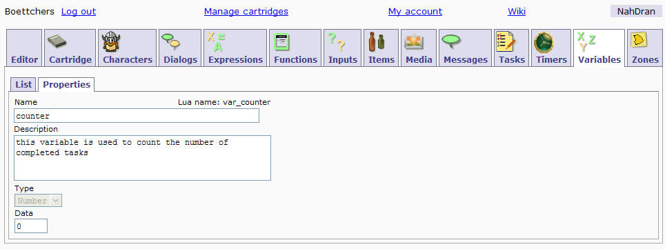Select the Cartridge device icon
Viewport: 665px width, 249px height.
(x=57, y=41)
